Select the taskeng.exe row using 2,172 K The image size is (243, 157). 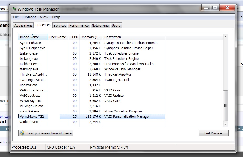tap(92, 53)
